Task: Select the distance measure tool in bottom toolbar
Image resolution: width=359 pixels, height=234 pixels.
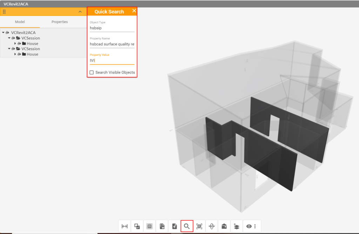Action: (124, 226)
